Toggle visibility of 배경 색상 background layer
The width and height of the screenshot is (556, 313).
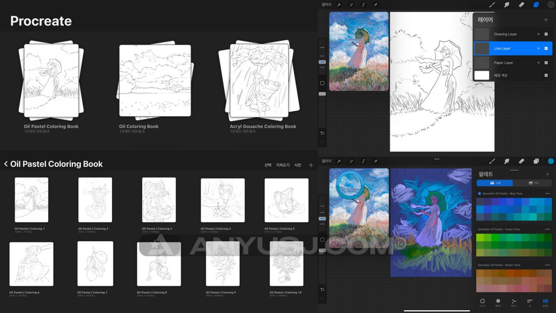tap(546, 75)
